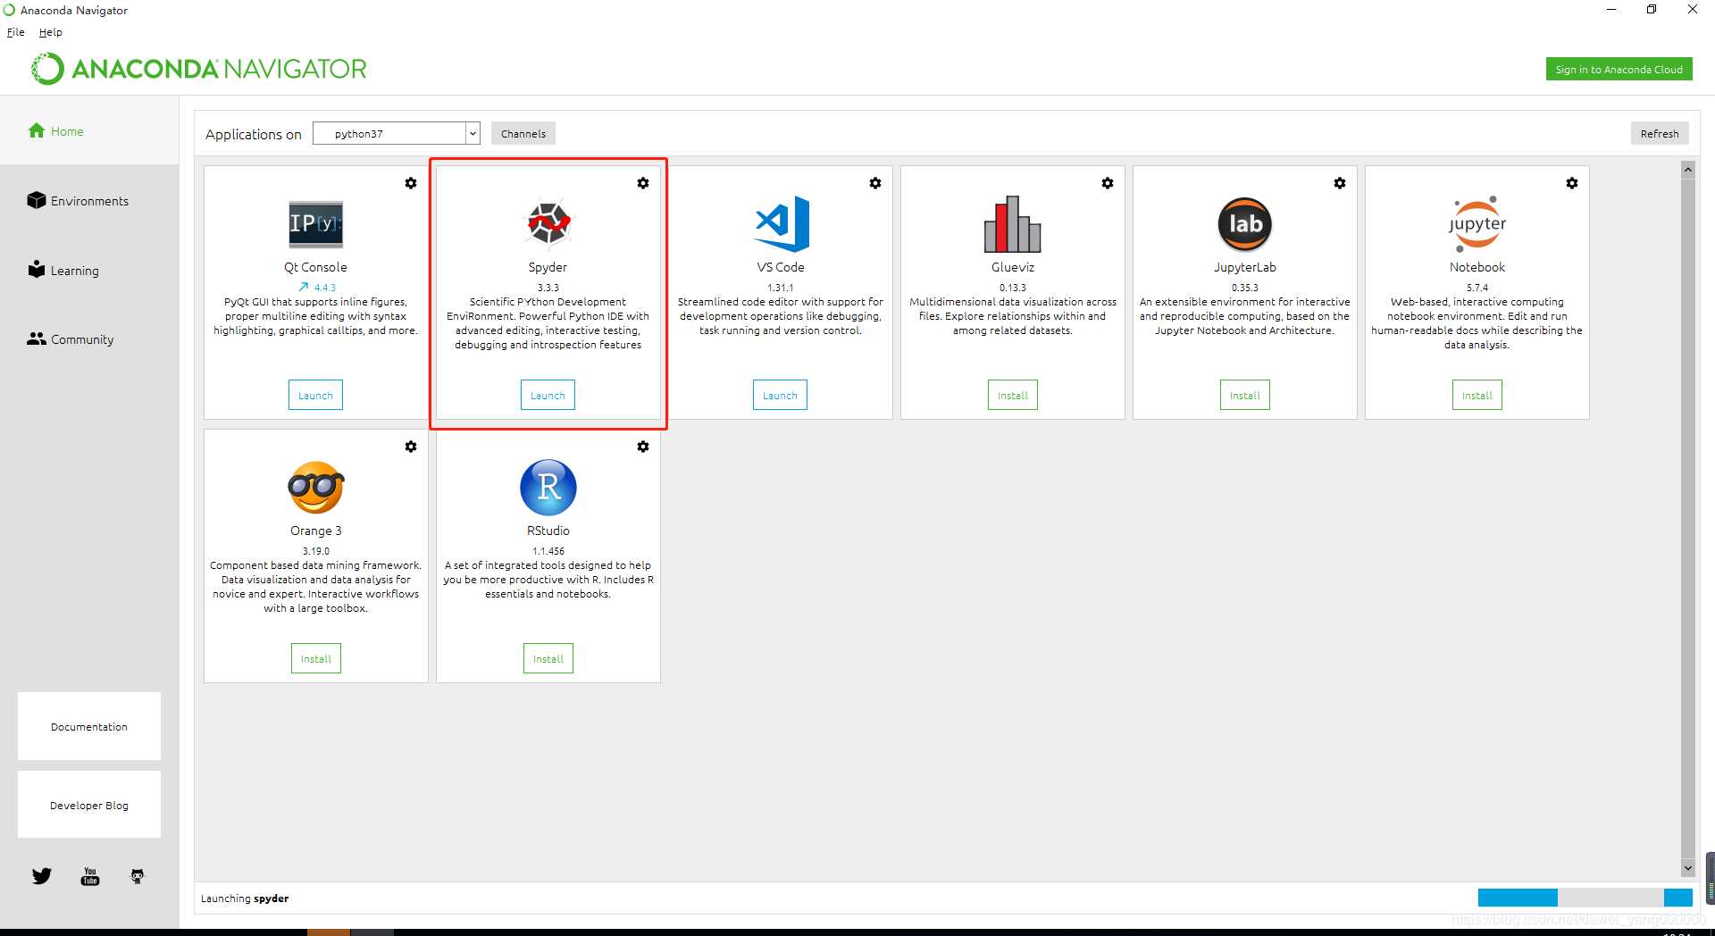Screen dimensions: 1715x936
Task: Switch to the Environments tab
Action: 78,201
